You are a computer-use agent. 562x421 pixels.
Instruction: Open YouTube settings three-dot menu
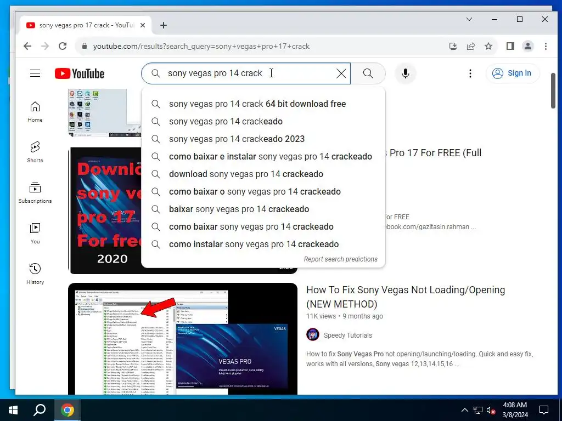coord(470,73)
